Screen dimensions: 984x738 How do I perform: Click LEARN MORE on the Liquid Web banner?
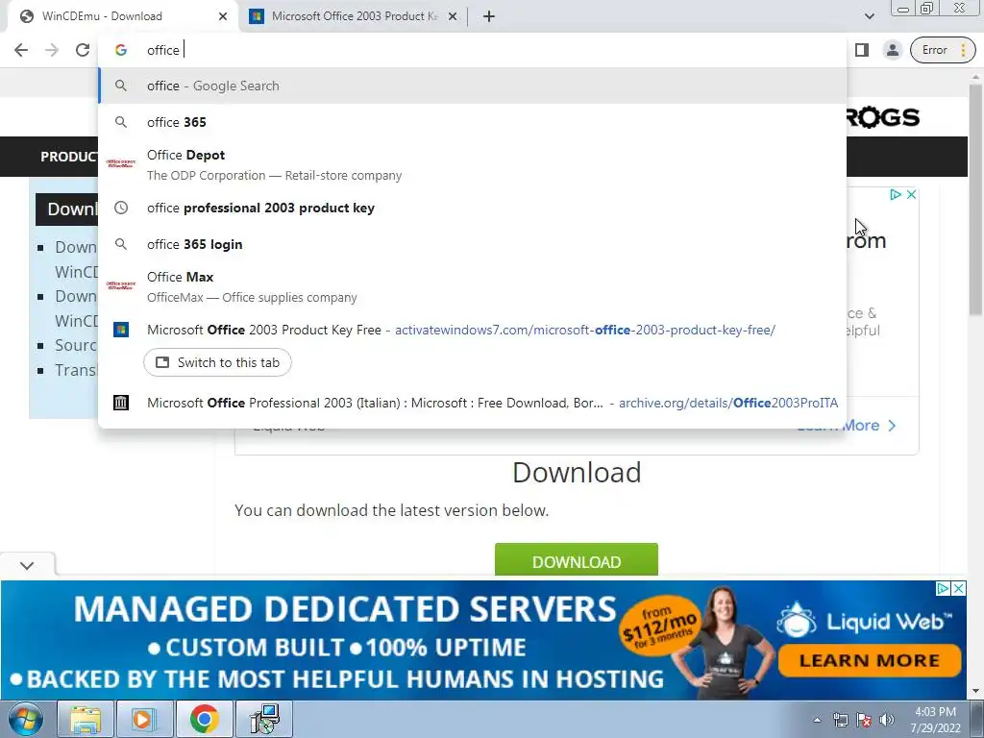point(869,660)
